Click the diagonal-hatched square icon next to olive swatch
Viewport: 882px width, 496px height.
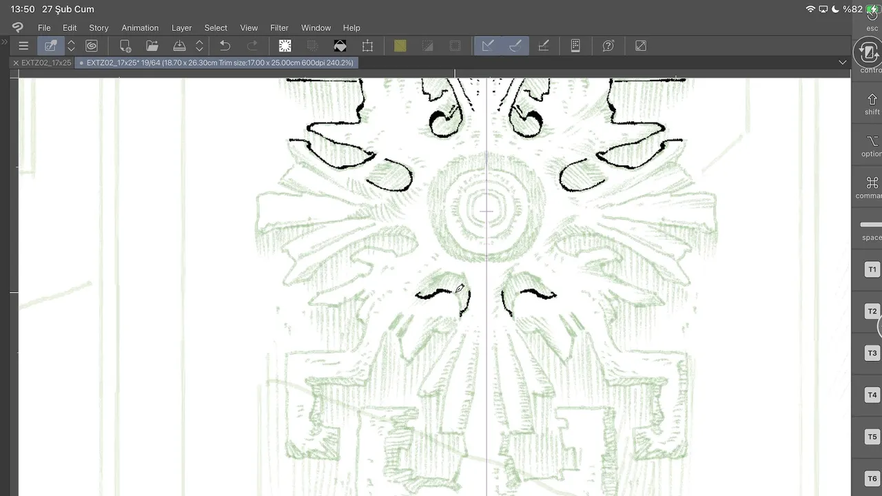tap(427, 46)
